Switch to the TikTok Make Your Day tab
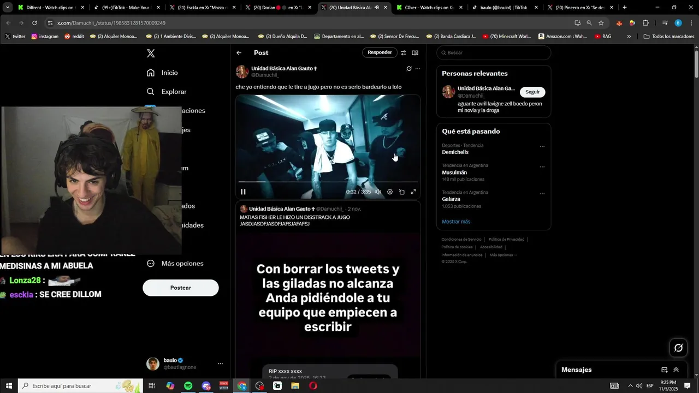The height and width of the screenshot is (393, 699). point(127,8)
